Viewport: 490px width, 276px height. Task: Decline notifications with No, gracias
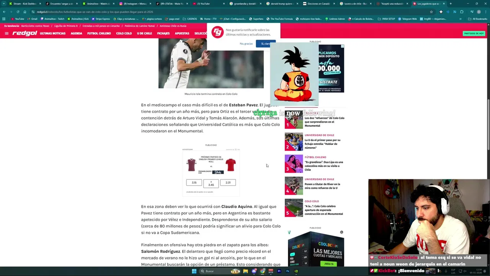click(246, 44)
